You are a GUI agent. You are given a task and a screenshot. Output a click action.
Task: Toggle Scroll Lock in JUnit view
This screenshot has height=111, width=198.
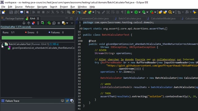click(43, 23)
